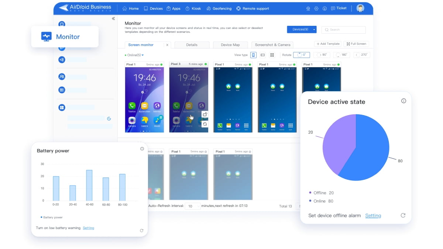Switch to the Details tab

click(192, 45)
